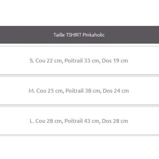Click the word TSHIRT in header
This screenshot has width=159, height=159.
[74, 35]
